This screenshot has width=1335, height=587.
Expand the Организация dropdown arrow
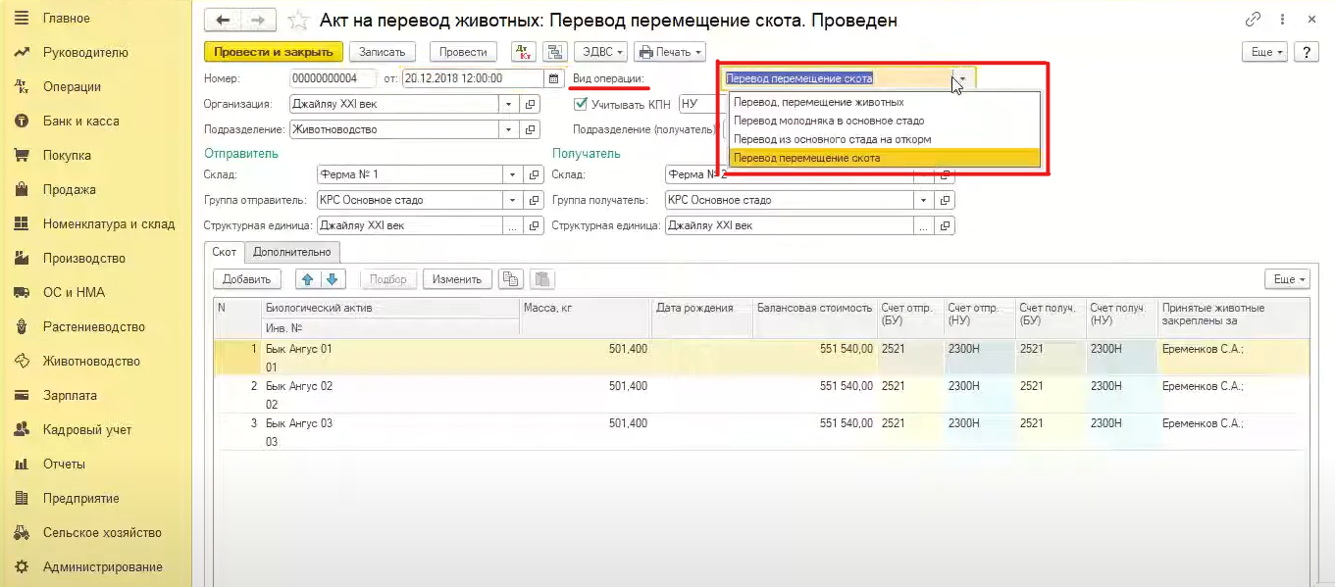pyautogui.click(x=508, y=104)
